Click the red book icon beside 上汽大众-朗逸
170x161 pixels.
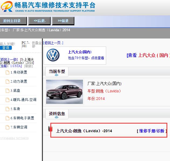(50, 129)
